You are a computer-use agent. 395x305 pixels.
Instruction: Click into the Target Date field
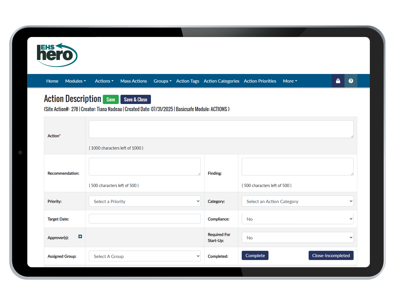145,219
